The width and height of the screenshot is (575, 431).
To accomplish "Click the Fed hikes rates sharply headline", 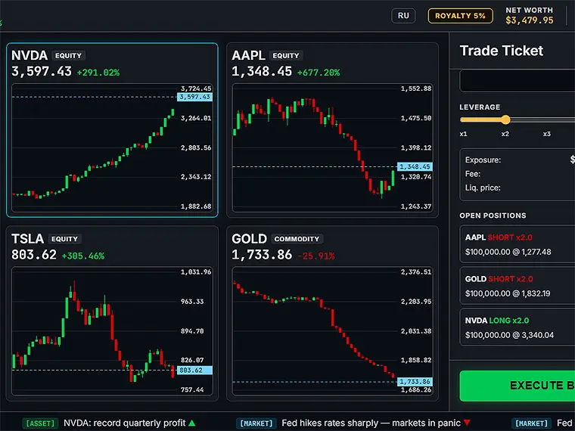I will (371, 423).
